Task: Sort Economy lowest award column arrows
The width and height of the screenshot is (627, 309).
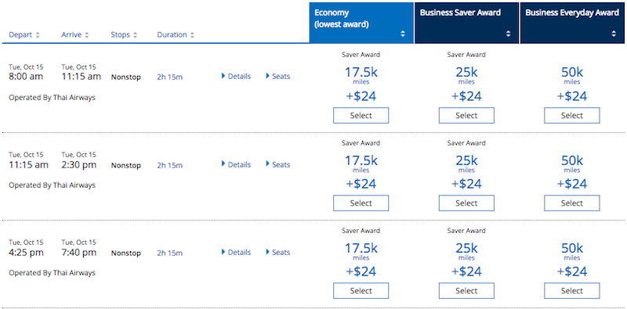Action: 403,34
